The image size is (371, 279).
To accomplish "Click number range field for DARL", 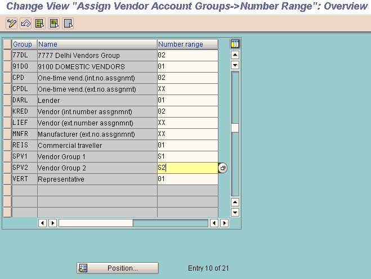I will (x=187, y=100).
